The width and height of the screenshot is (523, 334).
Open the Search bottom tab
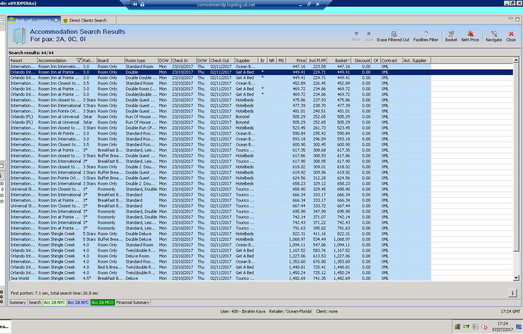pyautogui.click(x=35, y=302)
